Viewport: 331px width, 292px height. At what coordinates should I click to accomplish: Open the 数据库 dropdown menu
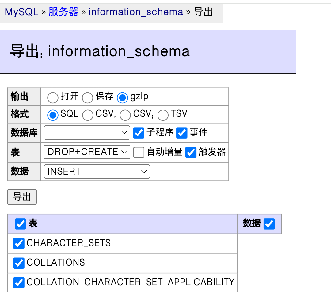click(x=87, y=133)
